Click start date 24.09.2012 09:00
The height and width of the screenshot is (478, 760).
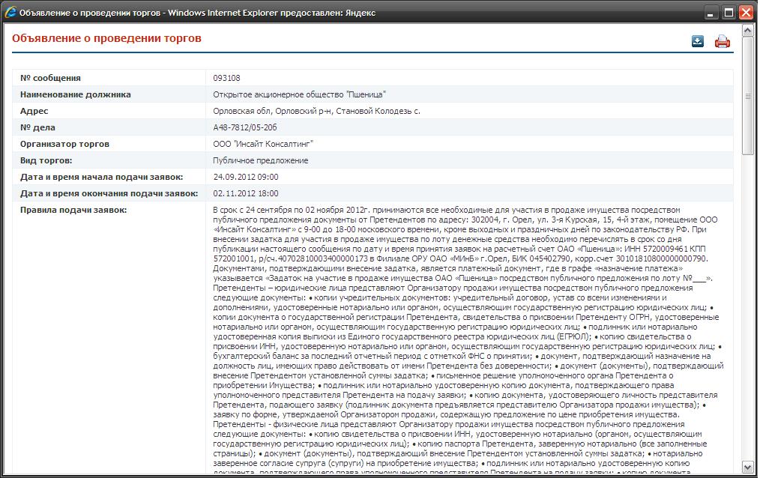pyautogui.click(x=246, y=177)
